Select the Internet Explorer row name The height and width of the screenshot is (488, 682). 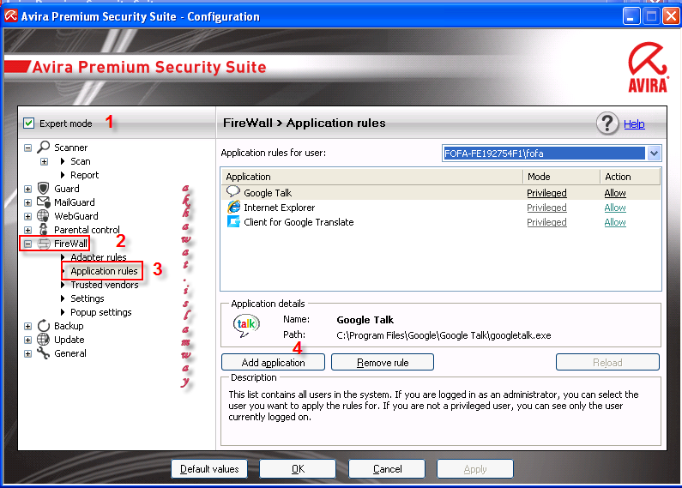(x=280, y=208)
